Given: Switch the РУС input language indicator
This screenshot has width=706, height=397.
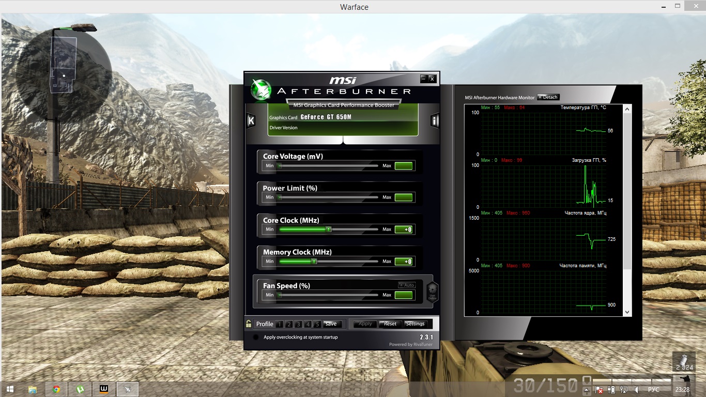Looking at the screenshot, I should pos(654,390).
